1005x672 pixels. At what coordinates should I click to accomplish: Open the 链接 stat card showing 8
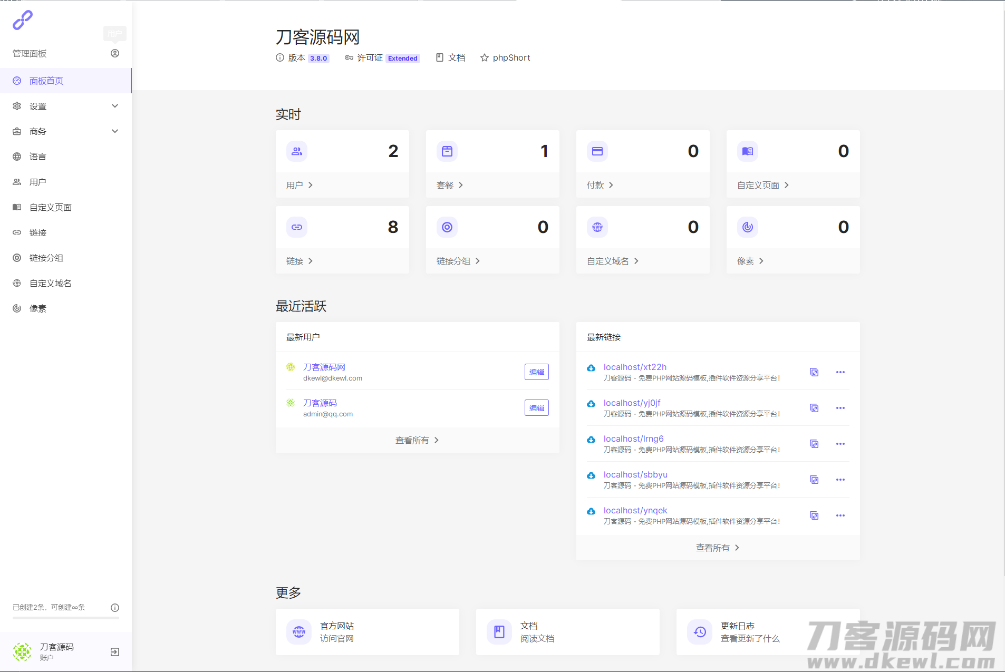[342, 240]
